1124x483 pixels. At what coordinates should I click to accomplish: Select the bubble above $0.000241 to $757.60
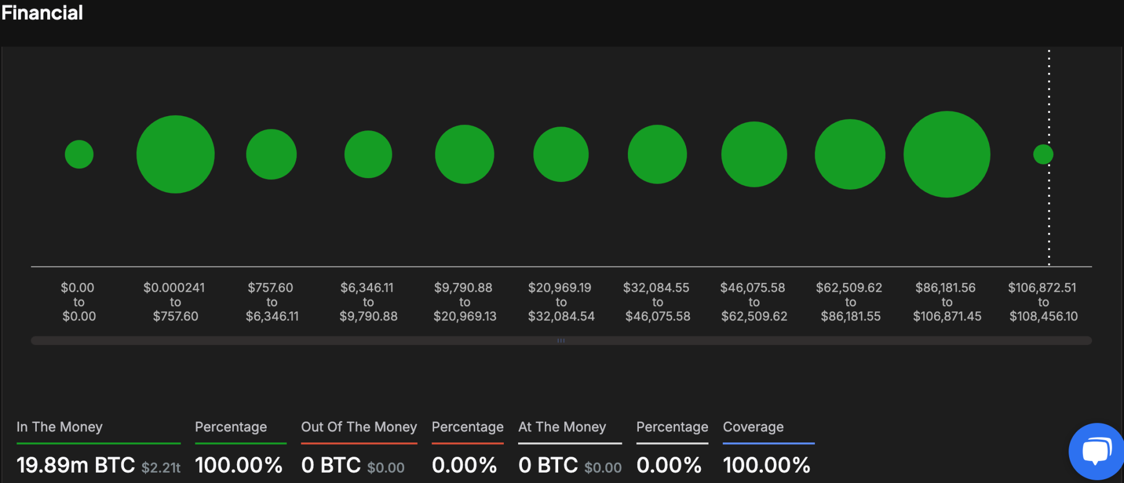click(176, 154)
